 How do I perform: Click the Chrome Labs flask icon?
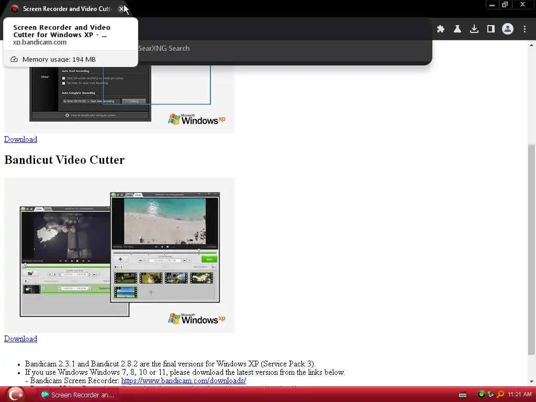457,29
